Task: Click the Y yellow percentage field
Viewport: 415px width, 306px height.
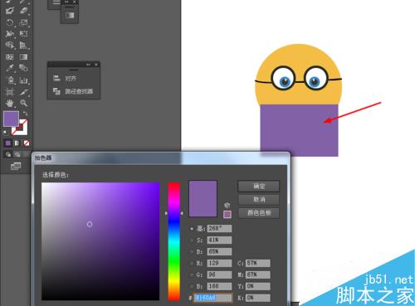Action: pyautogui.click(x=258, y=286)
